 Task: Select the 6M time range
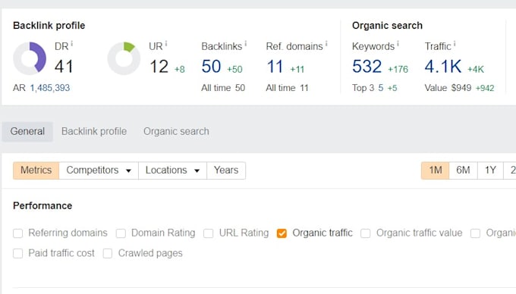click(x=463, y=170)
